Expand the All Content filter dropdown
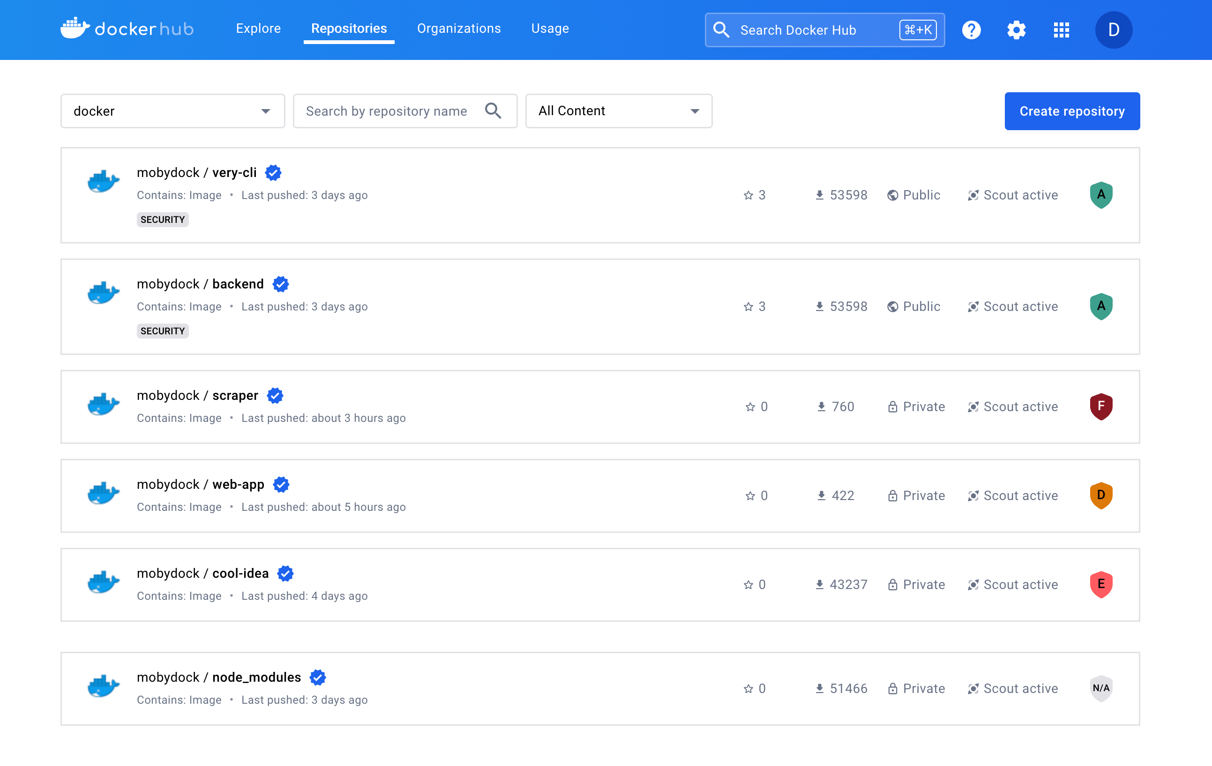The width and height of the screenshot is (1212, 766). [x=618, y=110]
